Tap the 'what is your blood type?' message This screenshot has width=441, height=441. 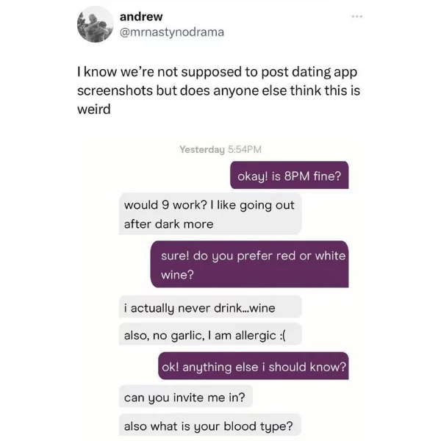pyautogui.click(x=210, y=425)
